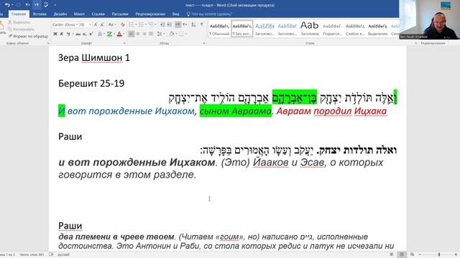Increase font size with grow font icon

[96, 25]
